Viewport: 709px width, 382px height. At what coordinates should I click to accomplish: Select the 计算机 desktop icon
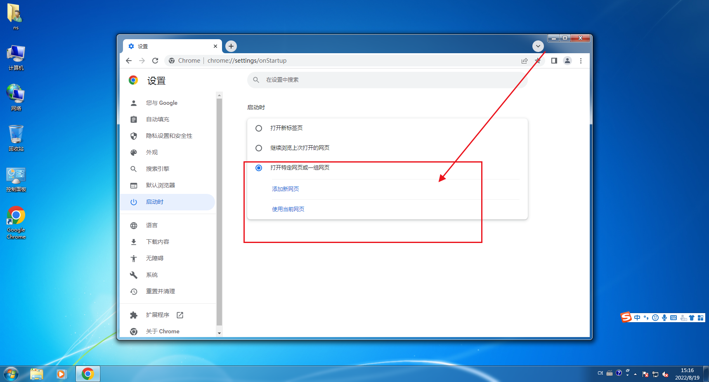coord(16,58)
